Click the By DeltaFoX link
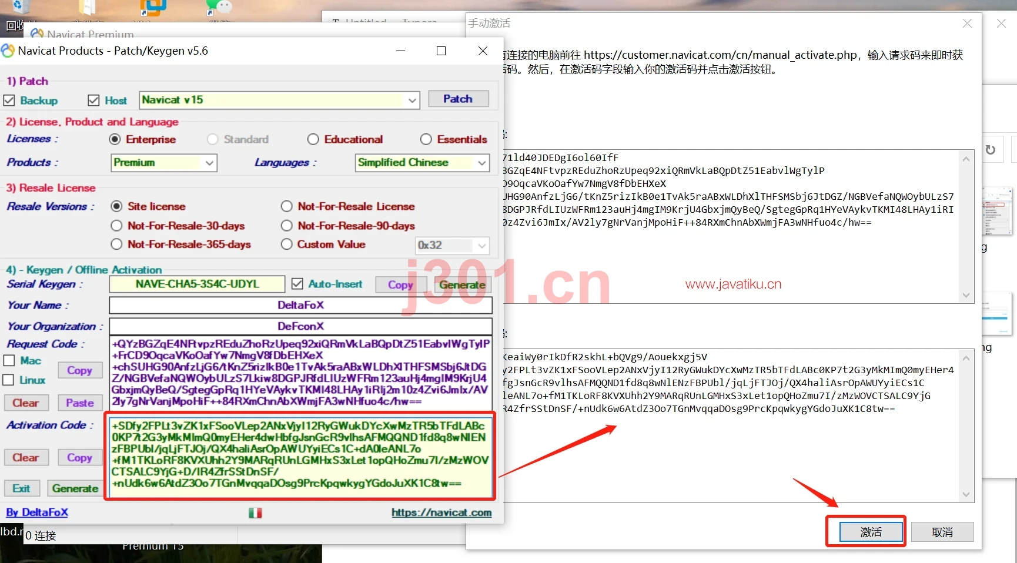1017x563 pixels. [37, 512]
